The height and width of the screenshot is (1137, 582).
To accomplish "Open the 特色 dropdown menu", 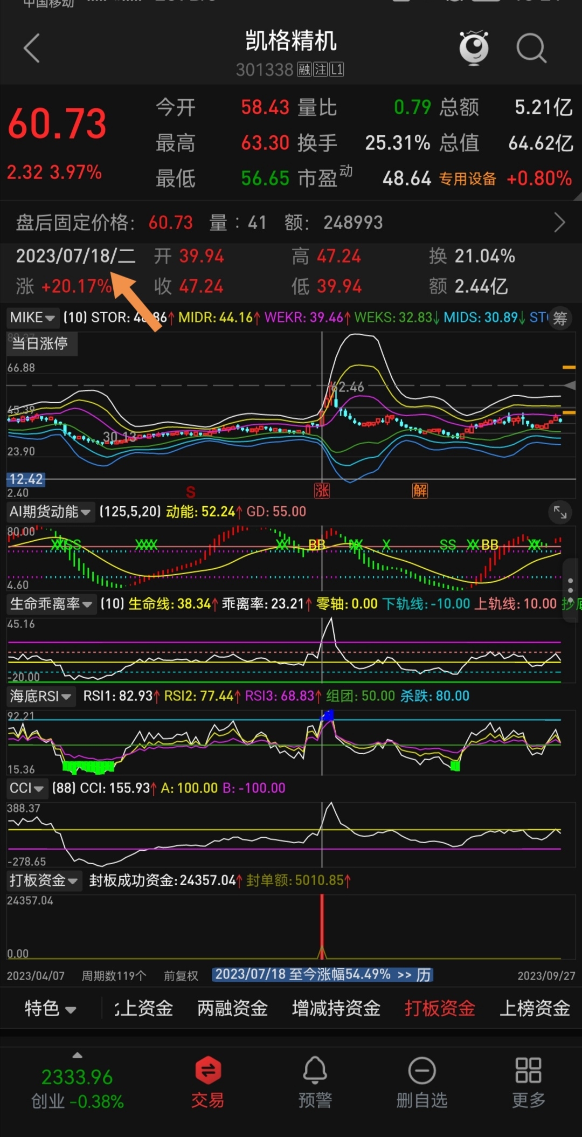I will [50, 1008].
